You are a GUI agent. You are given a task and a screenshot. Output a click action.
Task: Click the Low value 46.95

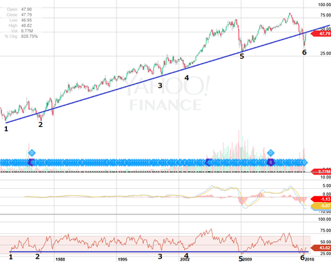(x=26, y=20)
